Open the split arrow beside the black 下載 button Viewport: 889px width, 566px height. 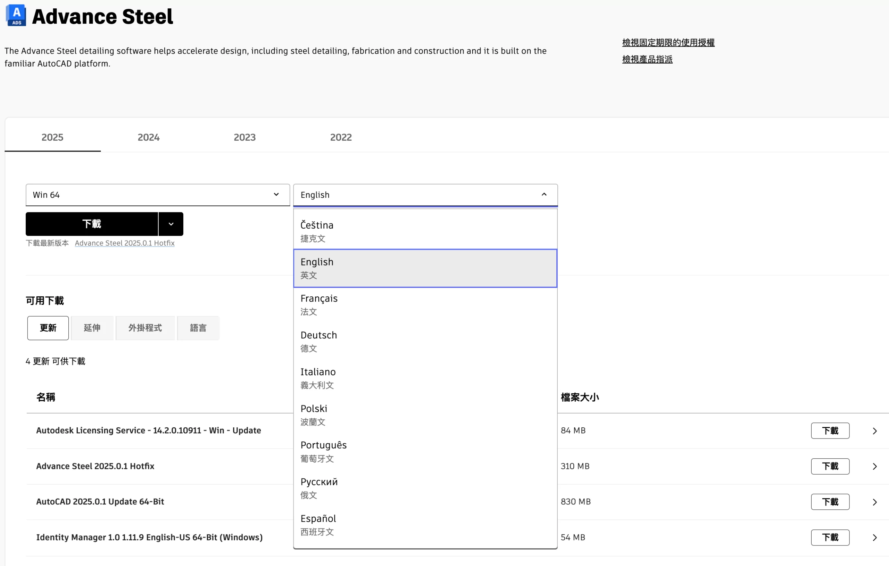click(x=171, y=224)
